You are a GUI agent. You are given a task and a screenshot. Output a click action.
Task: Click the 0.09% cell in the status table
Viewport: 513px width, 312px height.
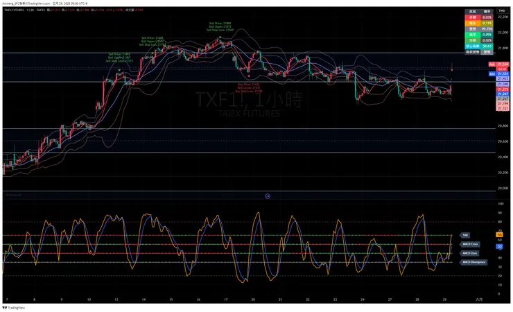487,35
